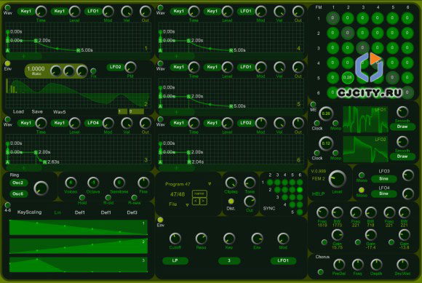Open the LFO4 source selector of operator 3

coord(93,123)
